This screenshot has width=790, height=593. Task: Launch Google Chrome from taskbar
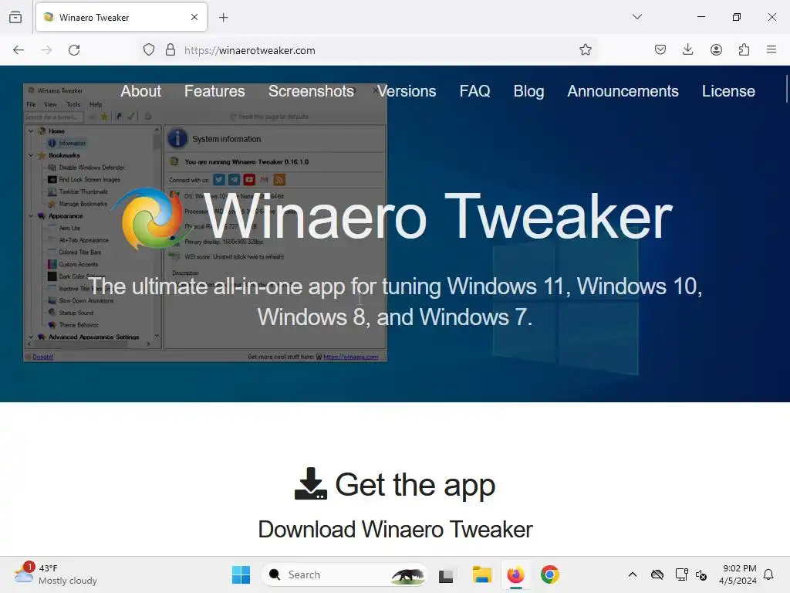point(549,574)
